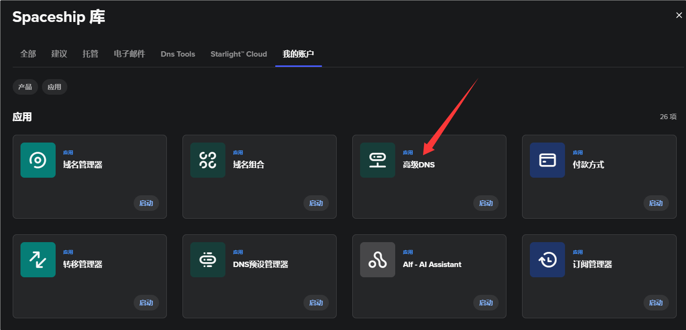Click the 订阅管理器 clock icon
The height and width of the screenshot is (330, 686).
(547, 260)
